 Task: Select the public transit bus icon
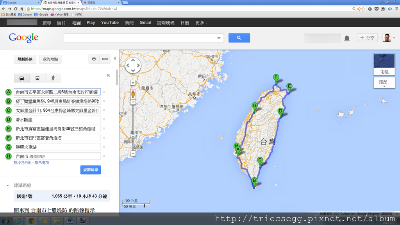(x=37, y=78)
